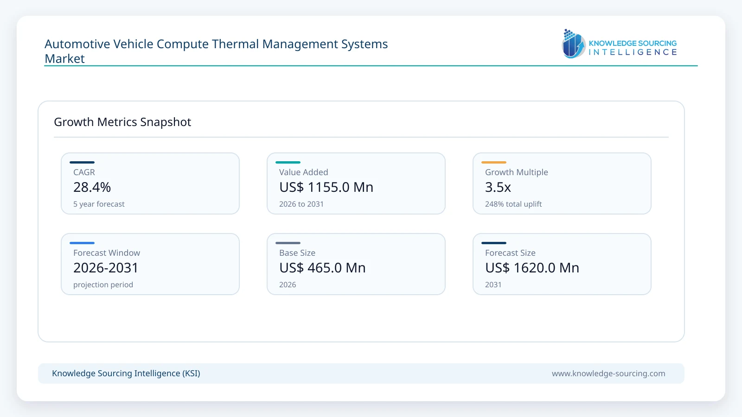Click the '2026' caption under Base Size
Image resolution: width=742 pixels, height=417 pixels.
coord(288,284)
